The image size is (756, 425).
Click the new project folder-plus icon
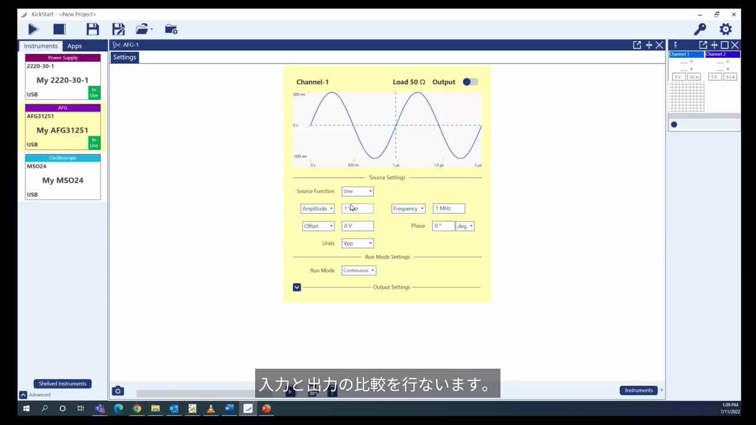[x=171, y=29]
